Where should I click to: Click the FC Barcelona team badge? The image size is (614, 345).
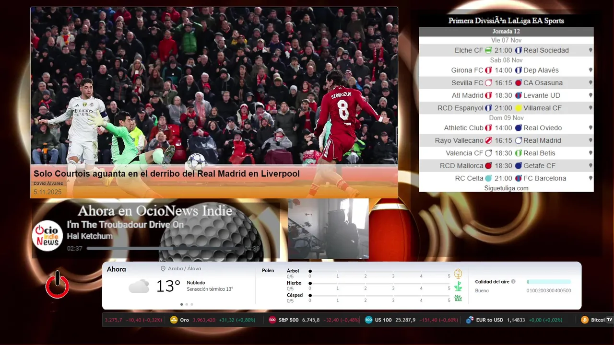(519, 178)
